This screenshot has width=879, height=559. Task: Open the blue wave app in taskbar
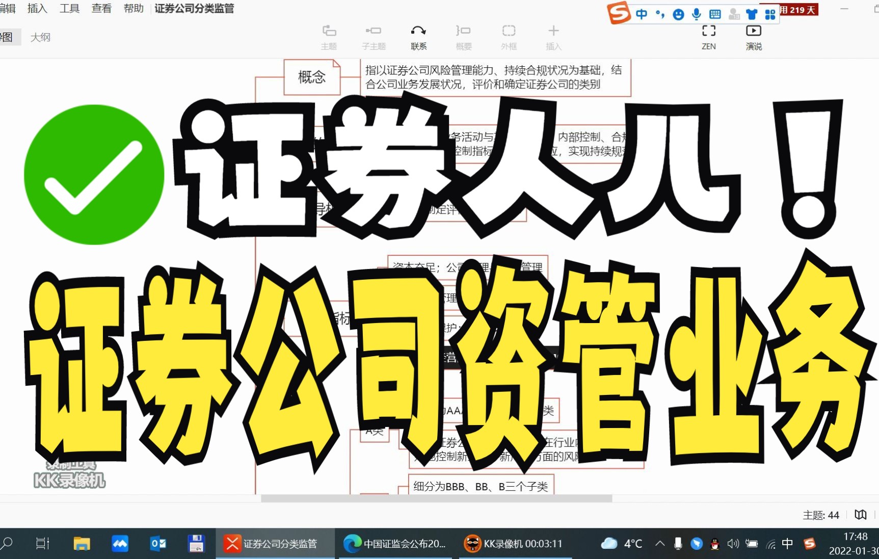coord(120,544)
